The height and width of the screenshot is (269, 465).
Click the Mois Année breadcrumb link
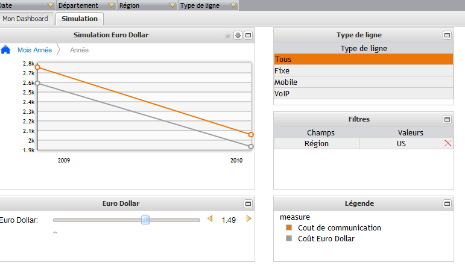(34, 50)
